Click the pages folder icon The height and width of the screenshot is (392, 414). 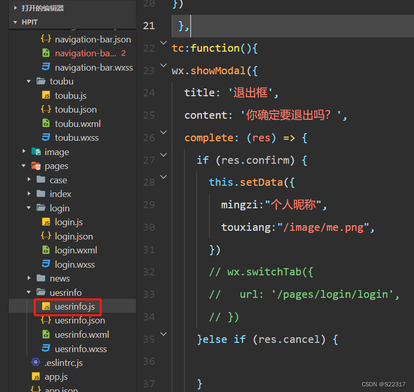pos(36,166)
